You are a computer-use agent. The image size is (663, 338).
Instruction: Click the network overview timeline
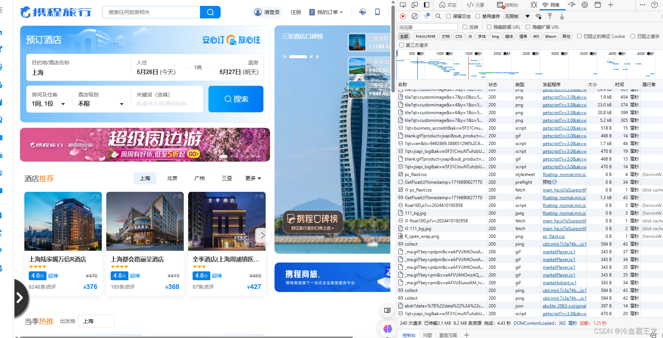coord(529,64)
